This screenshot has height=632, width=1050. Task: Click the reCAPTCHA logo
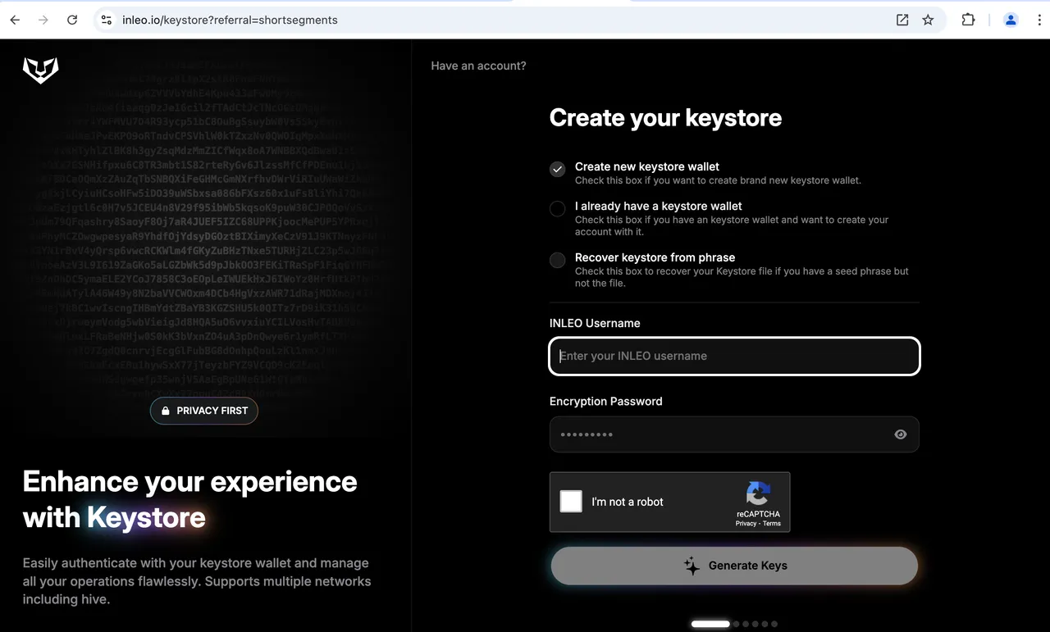tap(759, 493)
